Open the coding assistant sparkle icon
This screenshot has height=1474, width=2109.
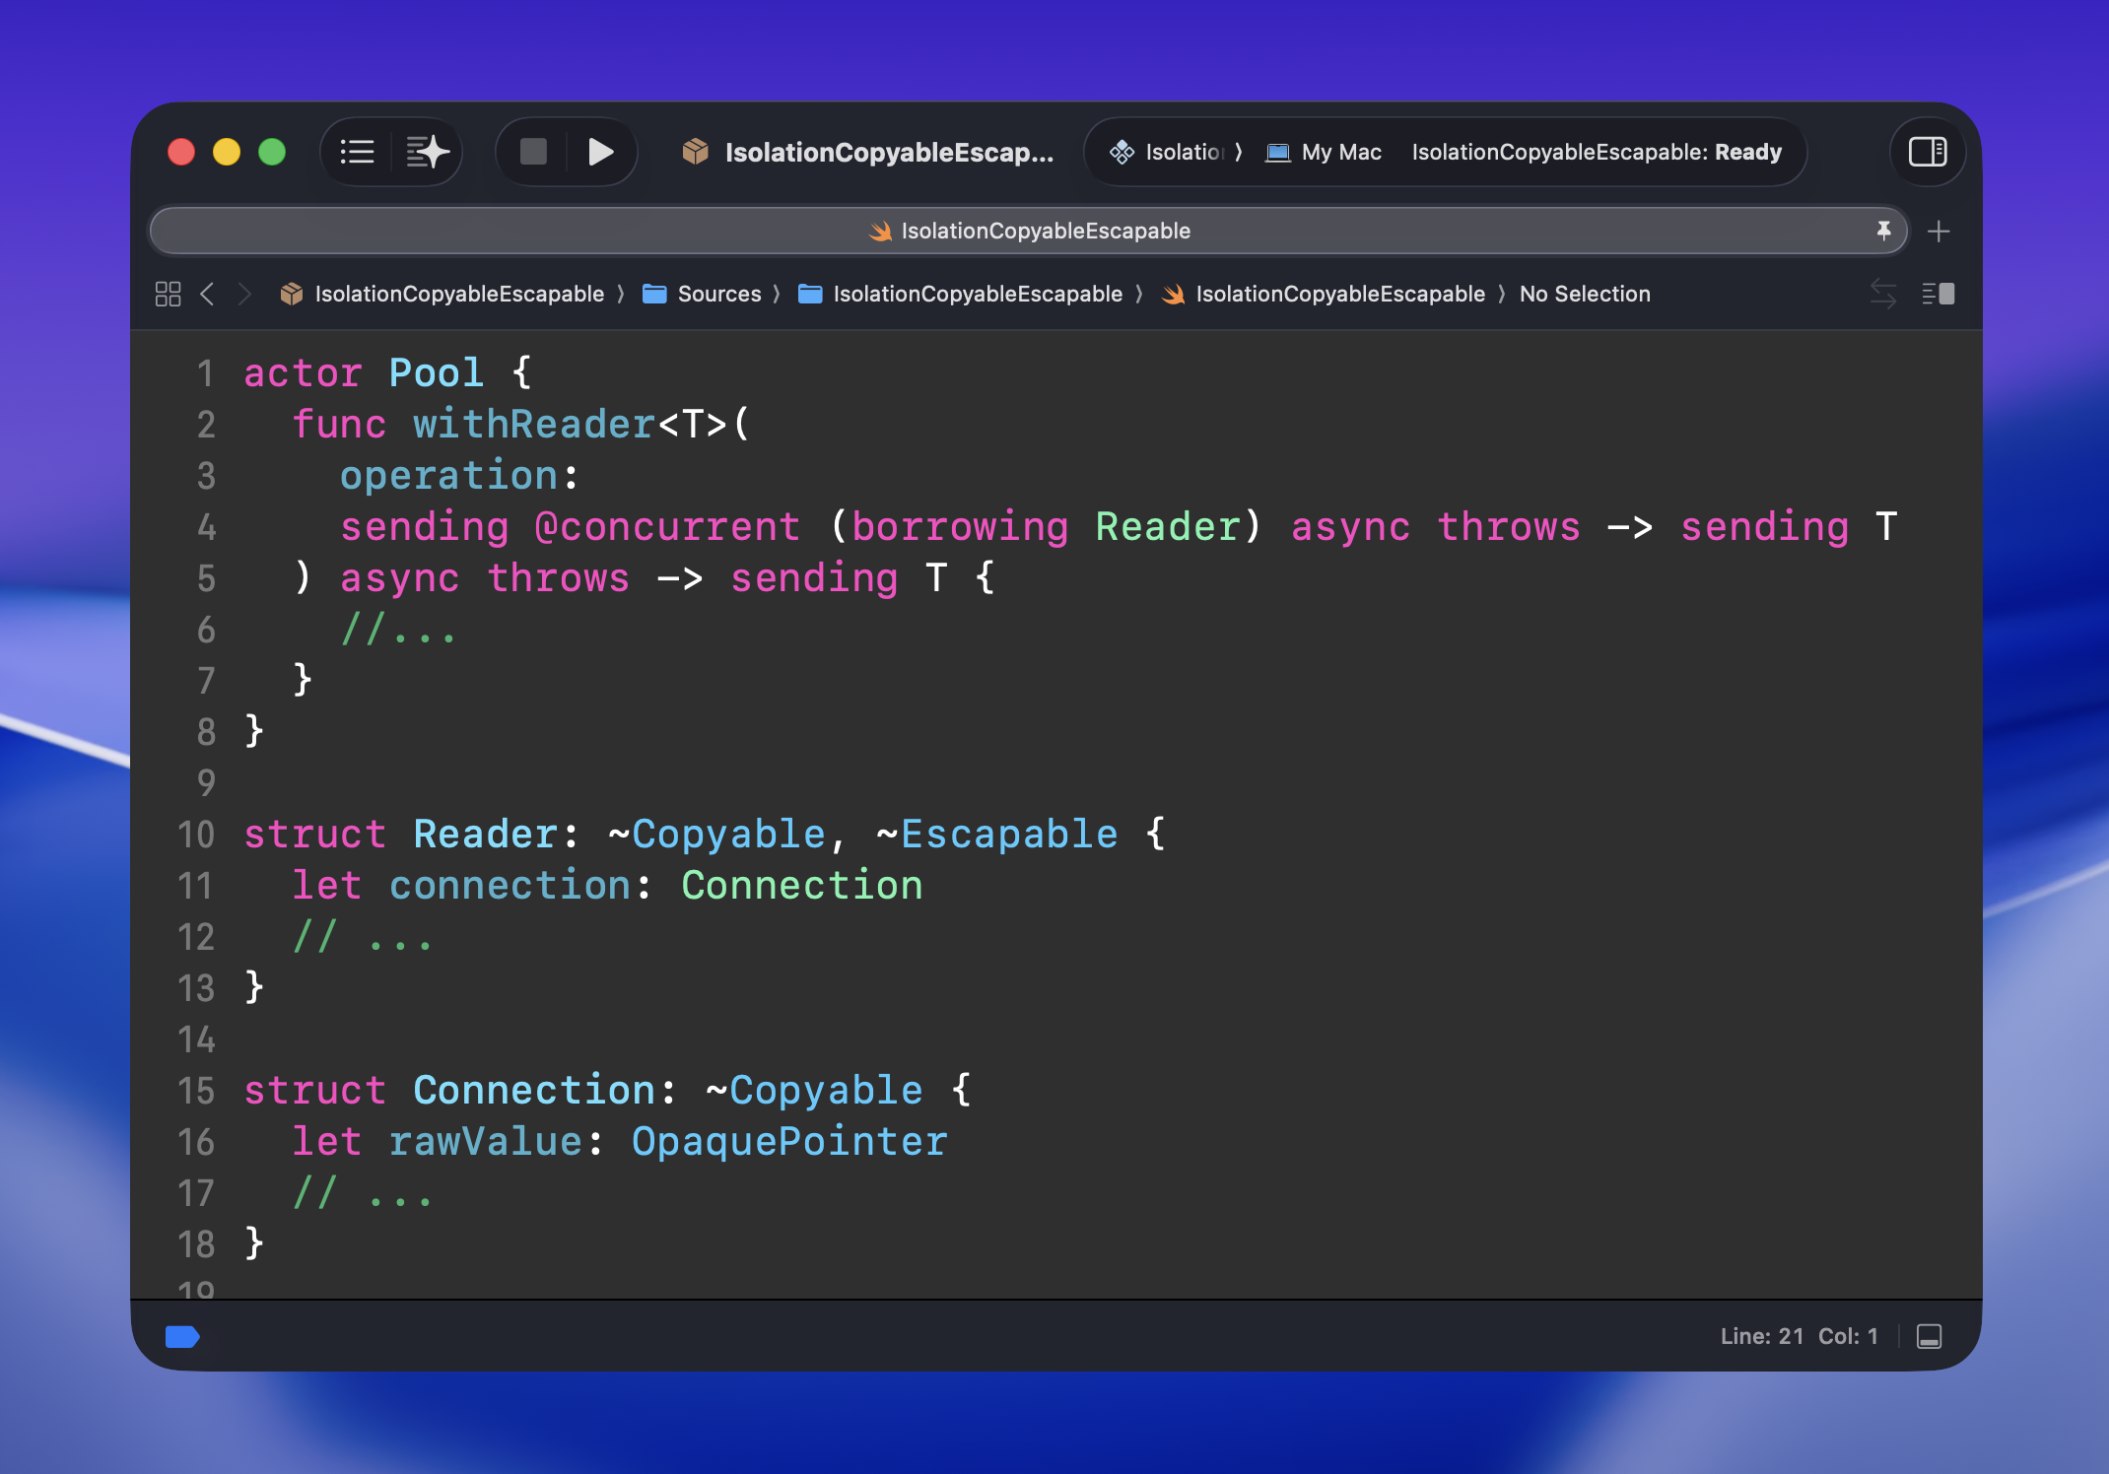[428, 152]
